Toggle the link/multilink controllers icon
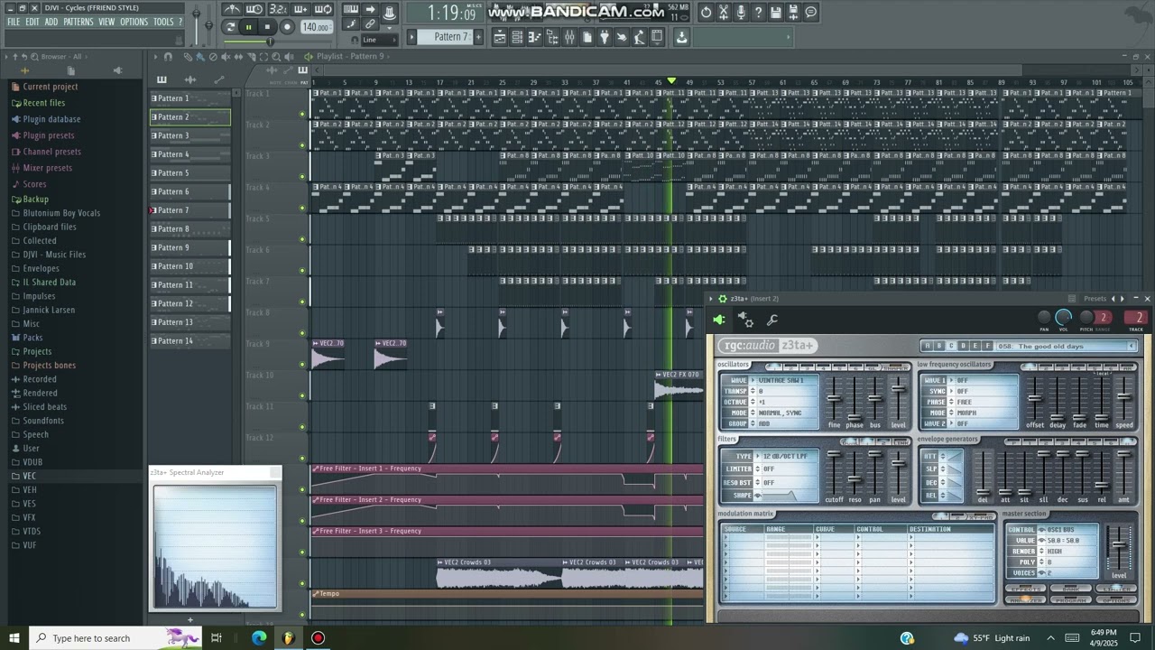1155x650 pixels. (370, 24)
